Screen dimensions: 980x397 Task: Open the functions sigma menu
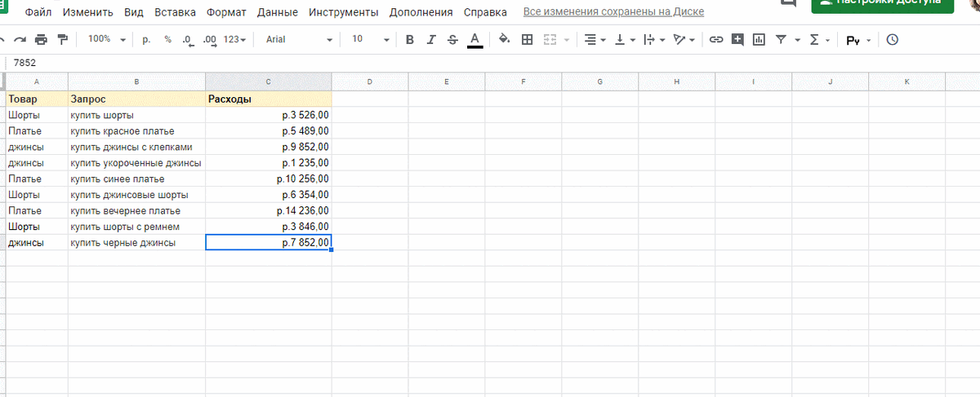point(819,39)
